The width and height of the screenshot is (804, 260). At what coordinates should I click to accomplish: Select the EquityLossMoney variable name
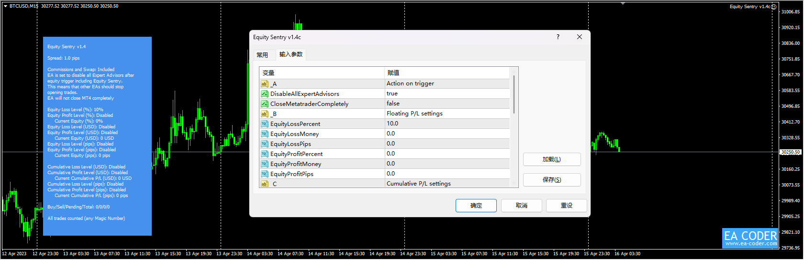[294, 134]
